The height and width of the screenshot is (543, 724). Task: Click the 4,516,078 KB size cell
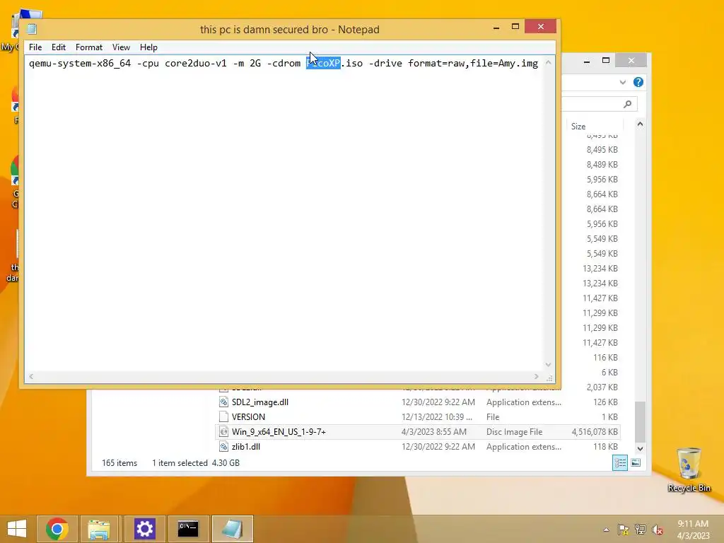click(595, 432)
